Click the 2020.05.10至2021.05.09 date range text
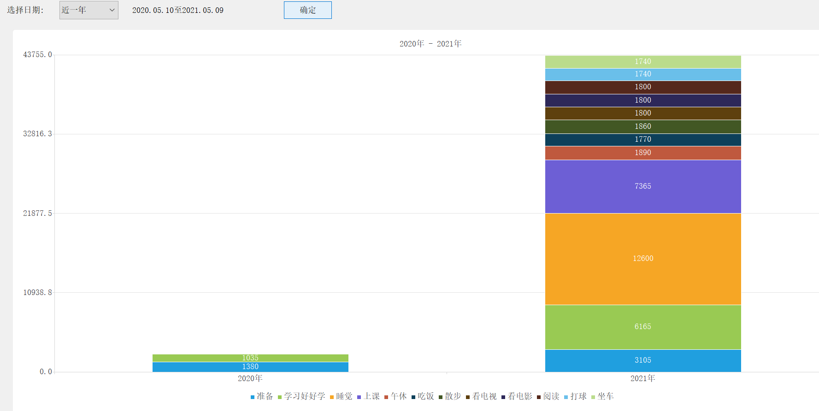The width and height of the screenshot is (819, 411). pos(177,10)
